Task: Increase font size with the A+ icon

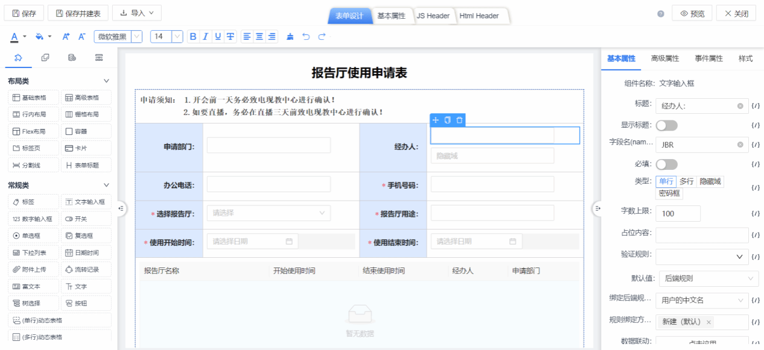Action: (x=66, y=37)
